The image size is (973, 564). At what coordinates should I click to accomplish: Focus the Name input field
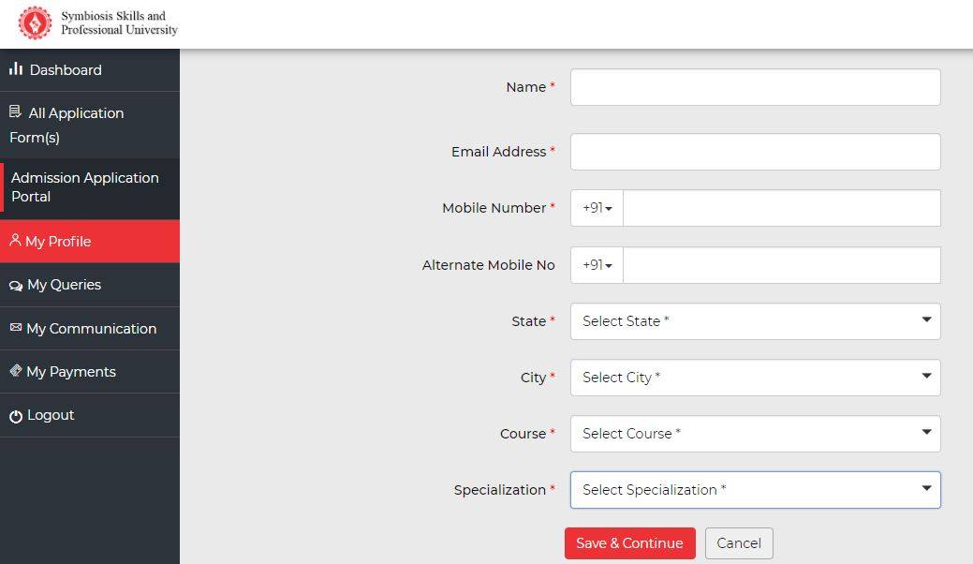(755, 87)
